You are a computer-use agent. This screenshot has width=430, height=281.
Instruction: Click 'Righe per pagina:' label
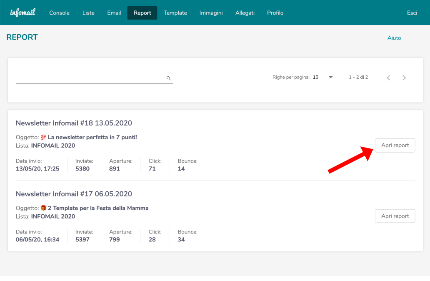point(291,78)
